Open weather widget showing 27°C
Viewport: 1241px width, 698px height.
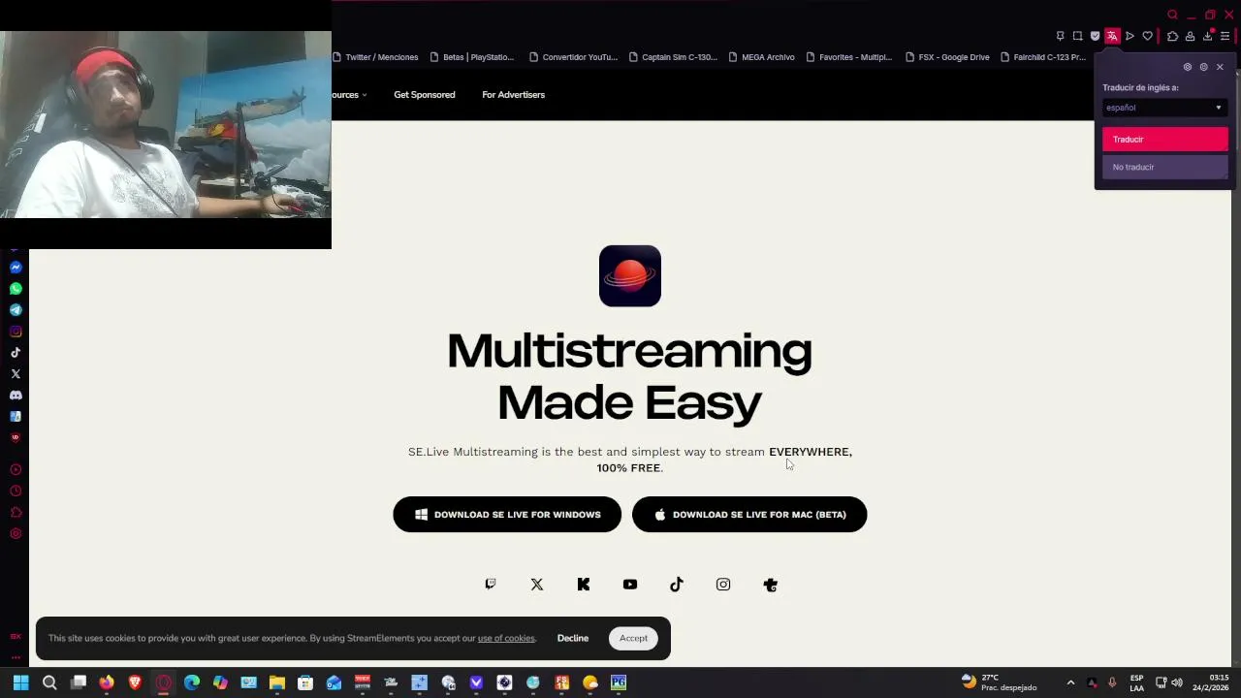pos(999,682)
